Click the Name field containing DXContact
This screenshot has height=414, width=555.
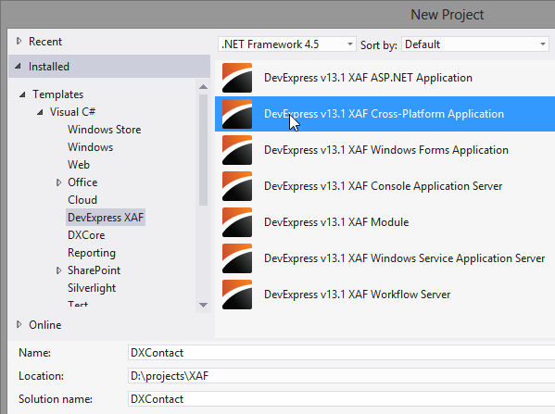coord(341,353)
